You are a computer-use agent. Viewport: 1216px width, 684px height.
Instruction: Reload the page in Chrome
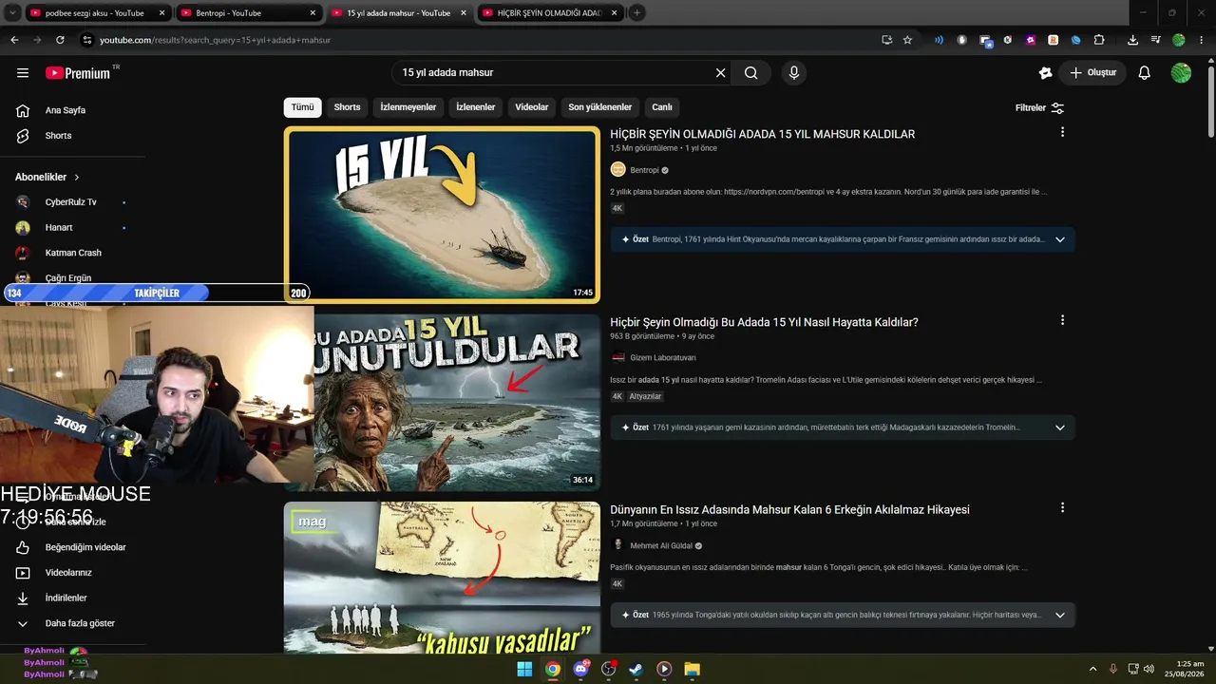[60, 40]
